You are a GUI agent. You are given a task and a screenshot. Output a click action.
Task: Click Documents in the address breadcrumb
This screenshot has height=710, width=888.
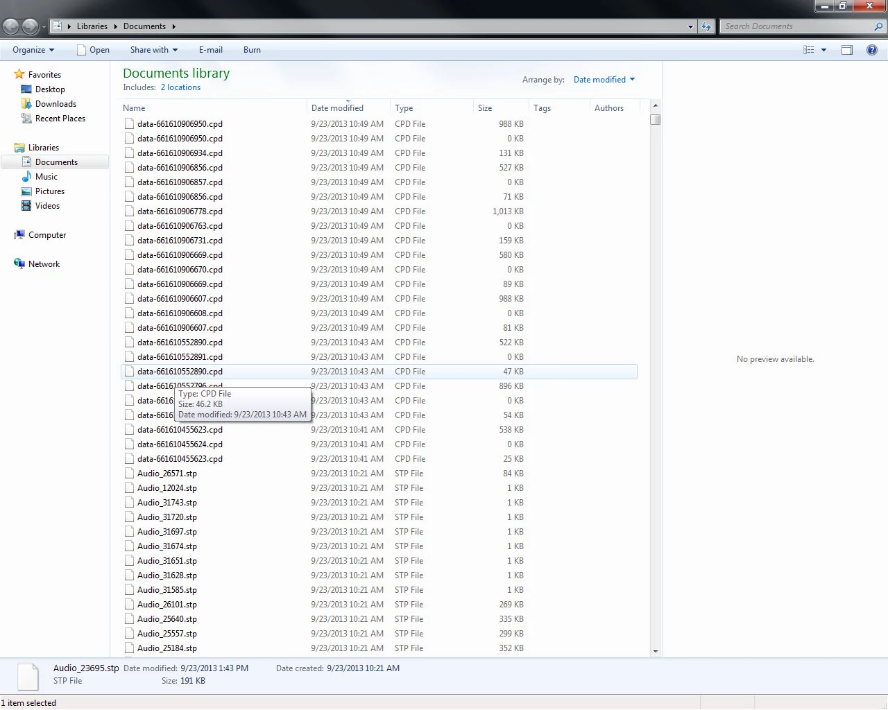(144, 26)
